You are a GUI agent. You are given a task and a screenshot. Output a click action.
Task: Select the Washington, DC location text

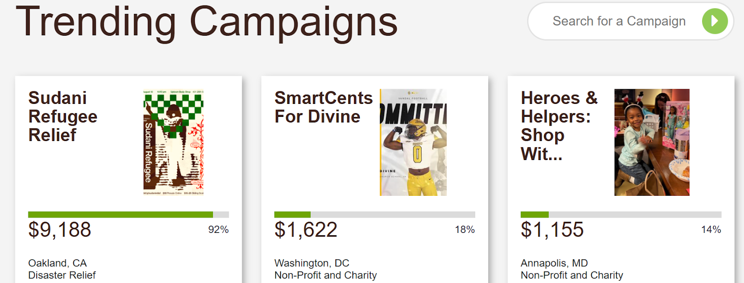coord(312,263)
